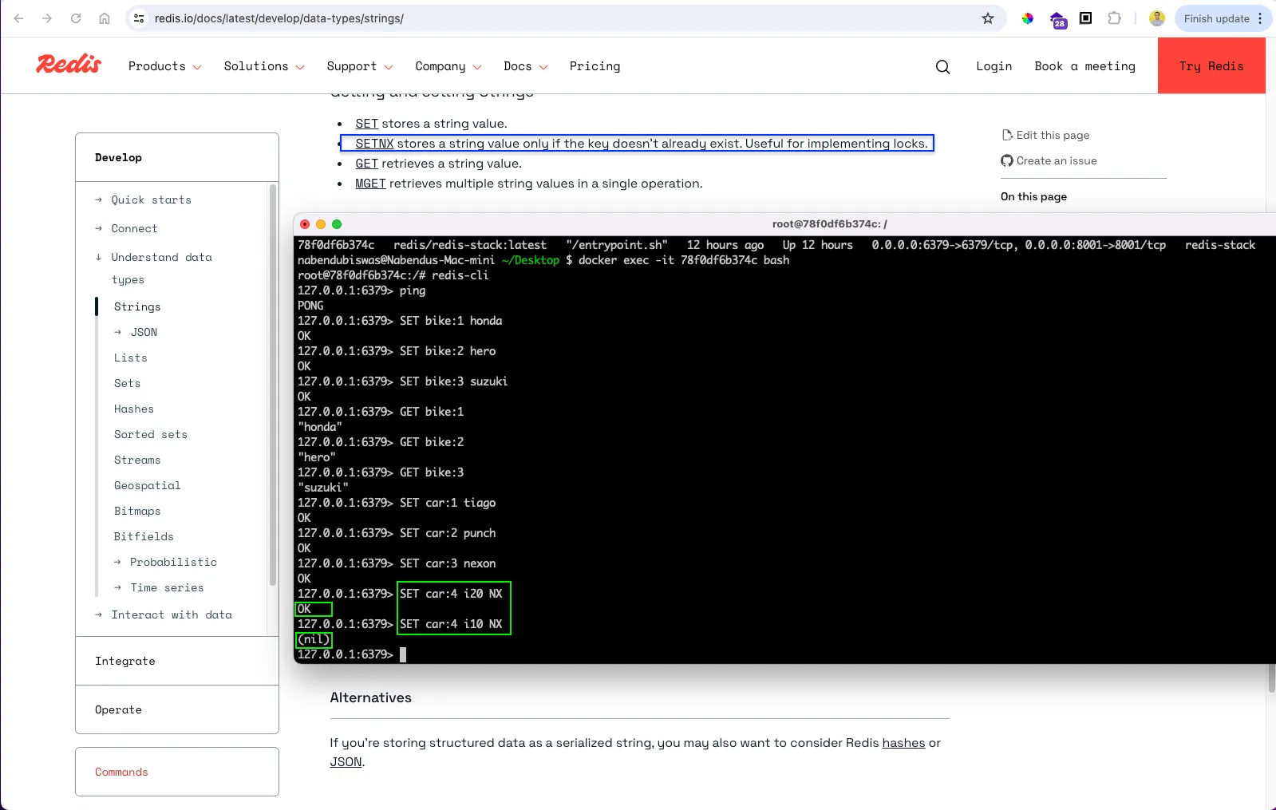Click the SETNX command link
This screenshot has height=810, width=1276.
[x=374, y=144]
